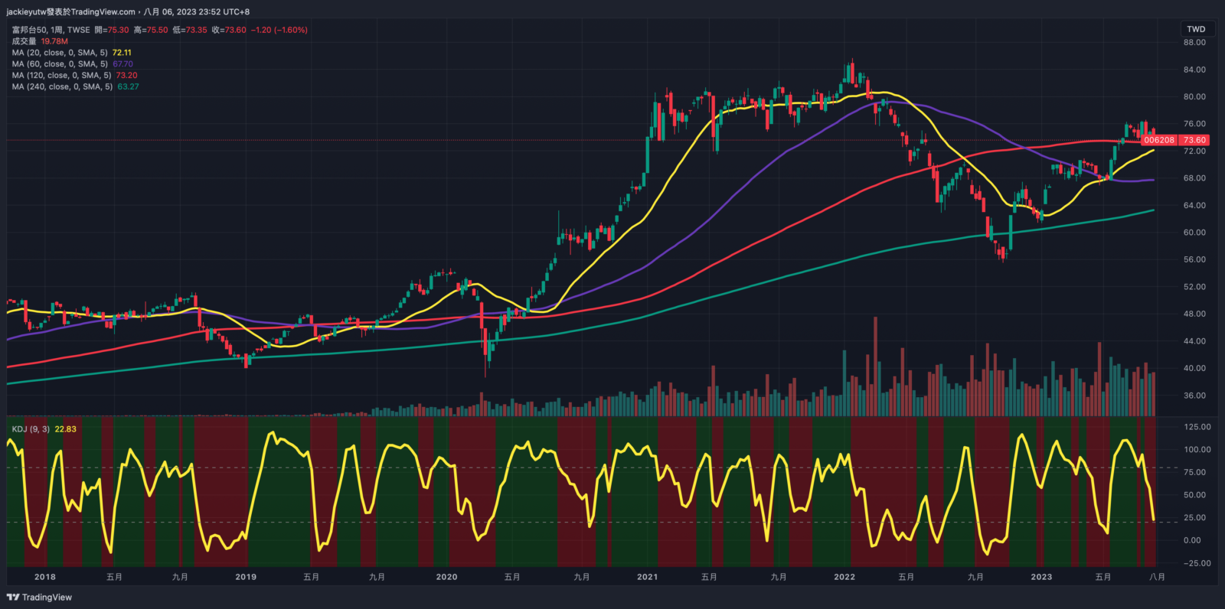Select the MA (120, close, 0, SMA, 5) legend
1225x609 pixels.
[x=61, y=75]
